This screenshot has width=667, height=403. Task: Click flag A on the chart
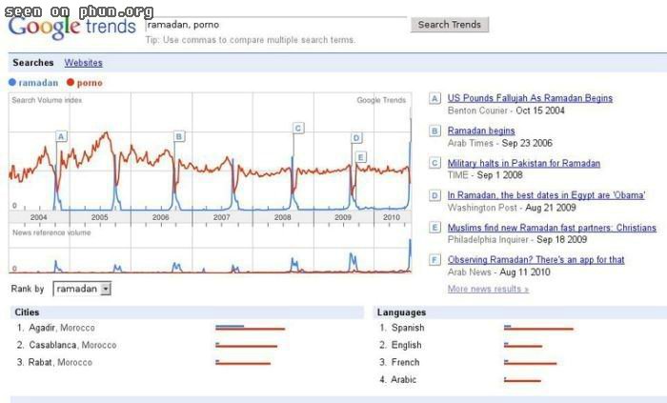click(x=61, y=136)
